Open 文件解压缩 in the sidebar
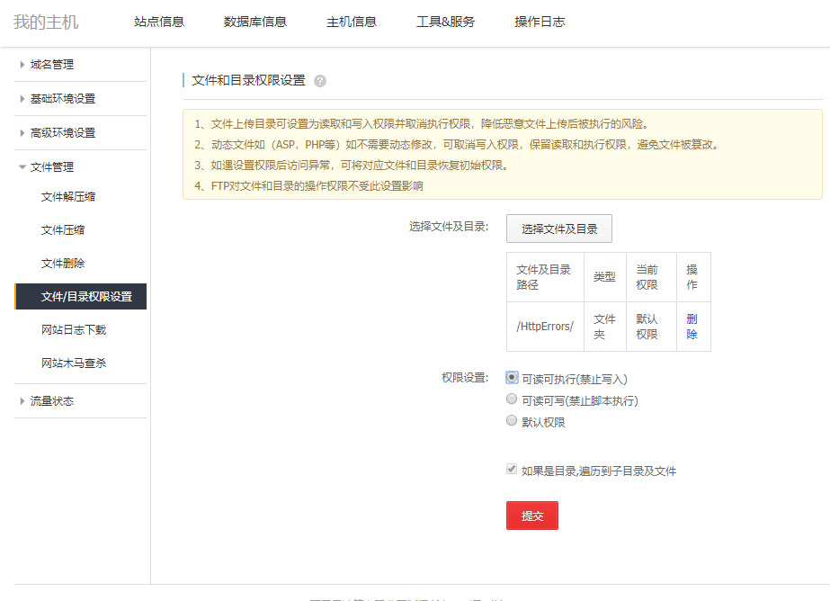 pos(68,197)
